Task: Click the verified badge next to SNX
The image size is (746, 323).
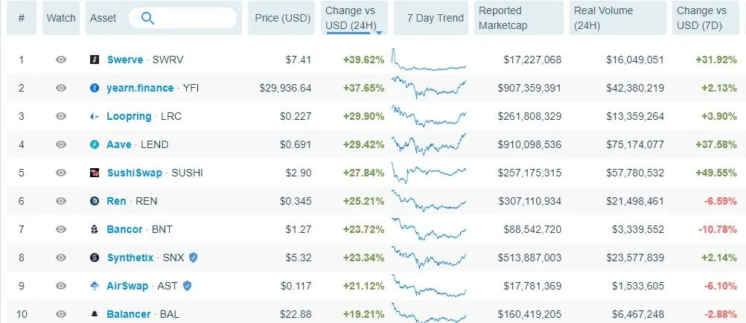Action: [x=193, y=258]
